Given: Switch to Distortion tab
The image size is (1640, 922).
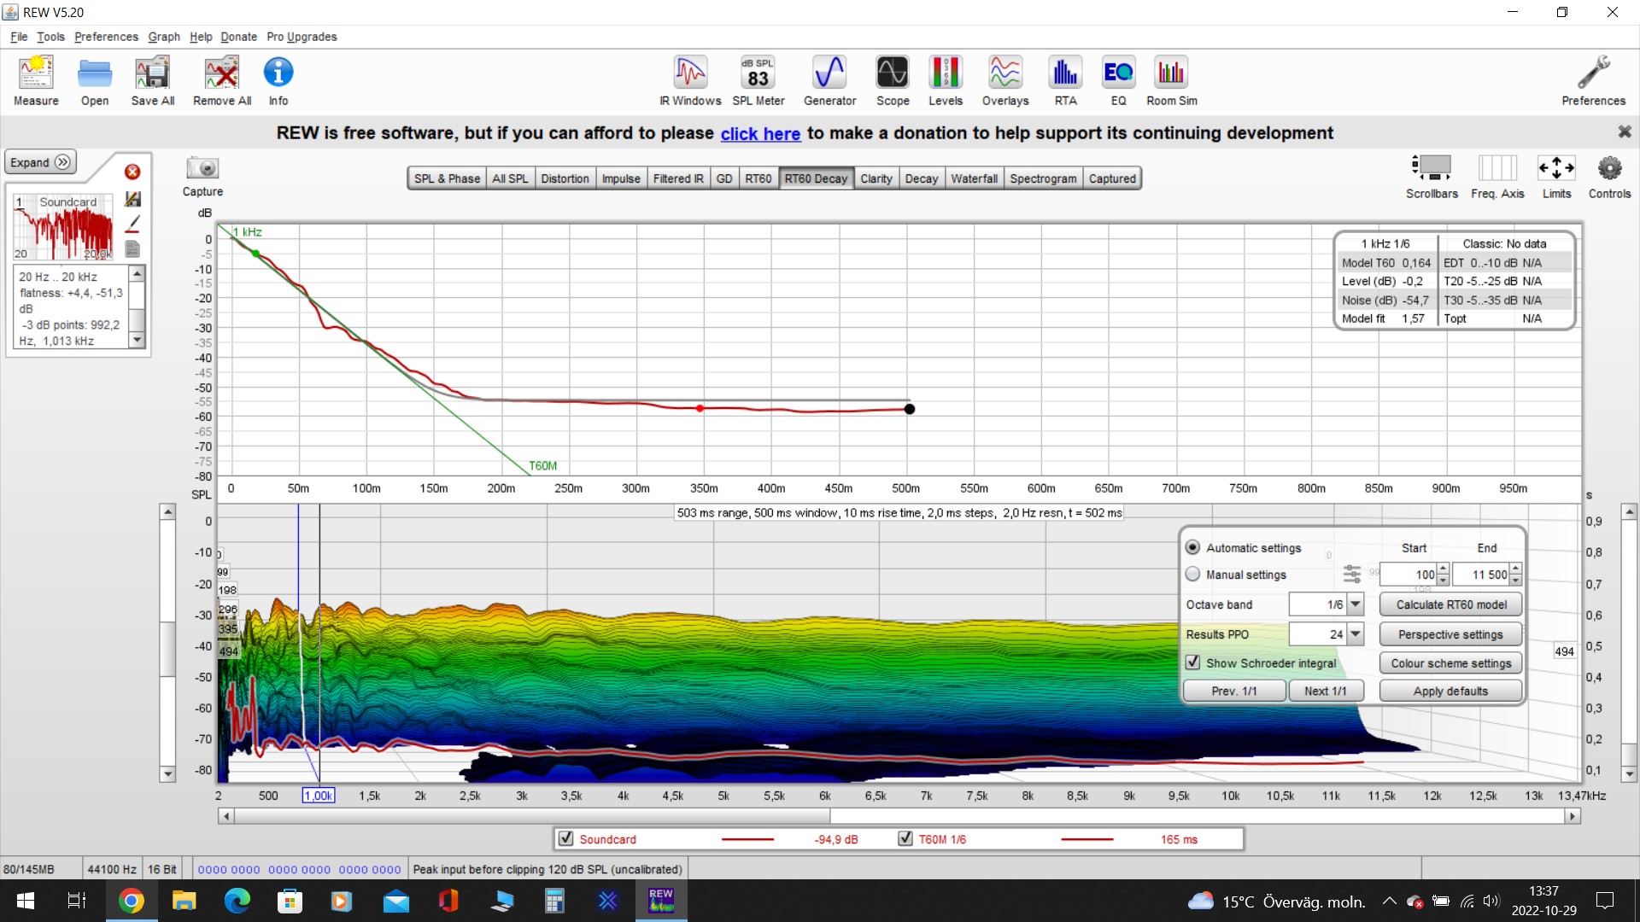Looking at the screenshot, I should pyautogui.click(x=565, y=178).
